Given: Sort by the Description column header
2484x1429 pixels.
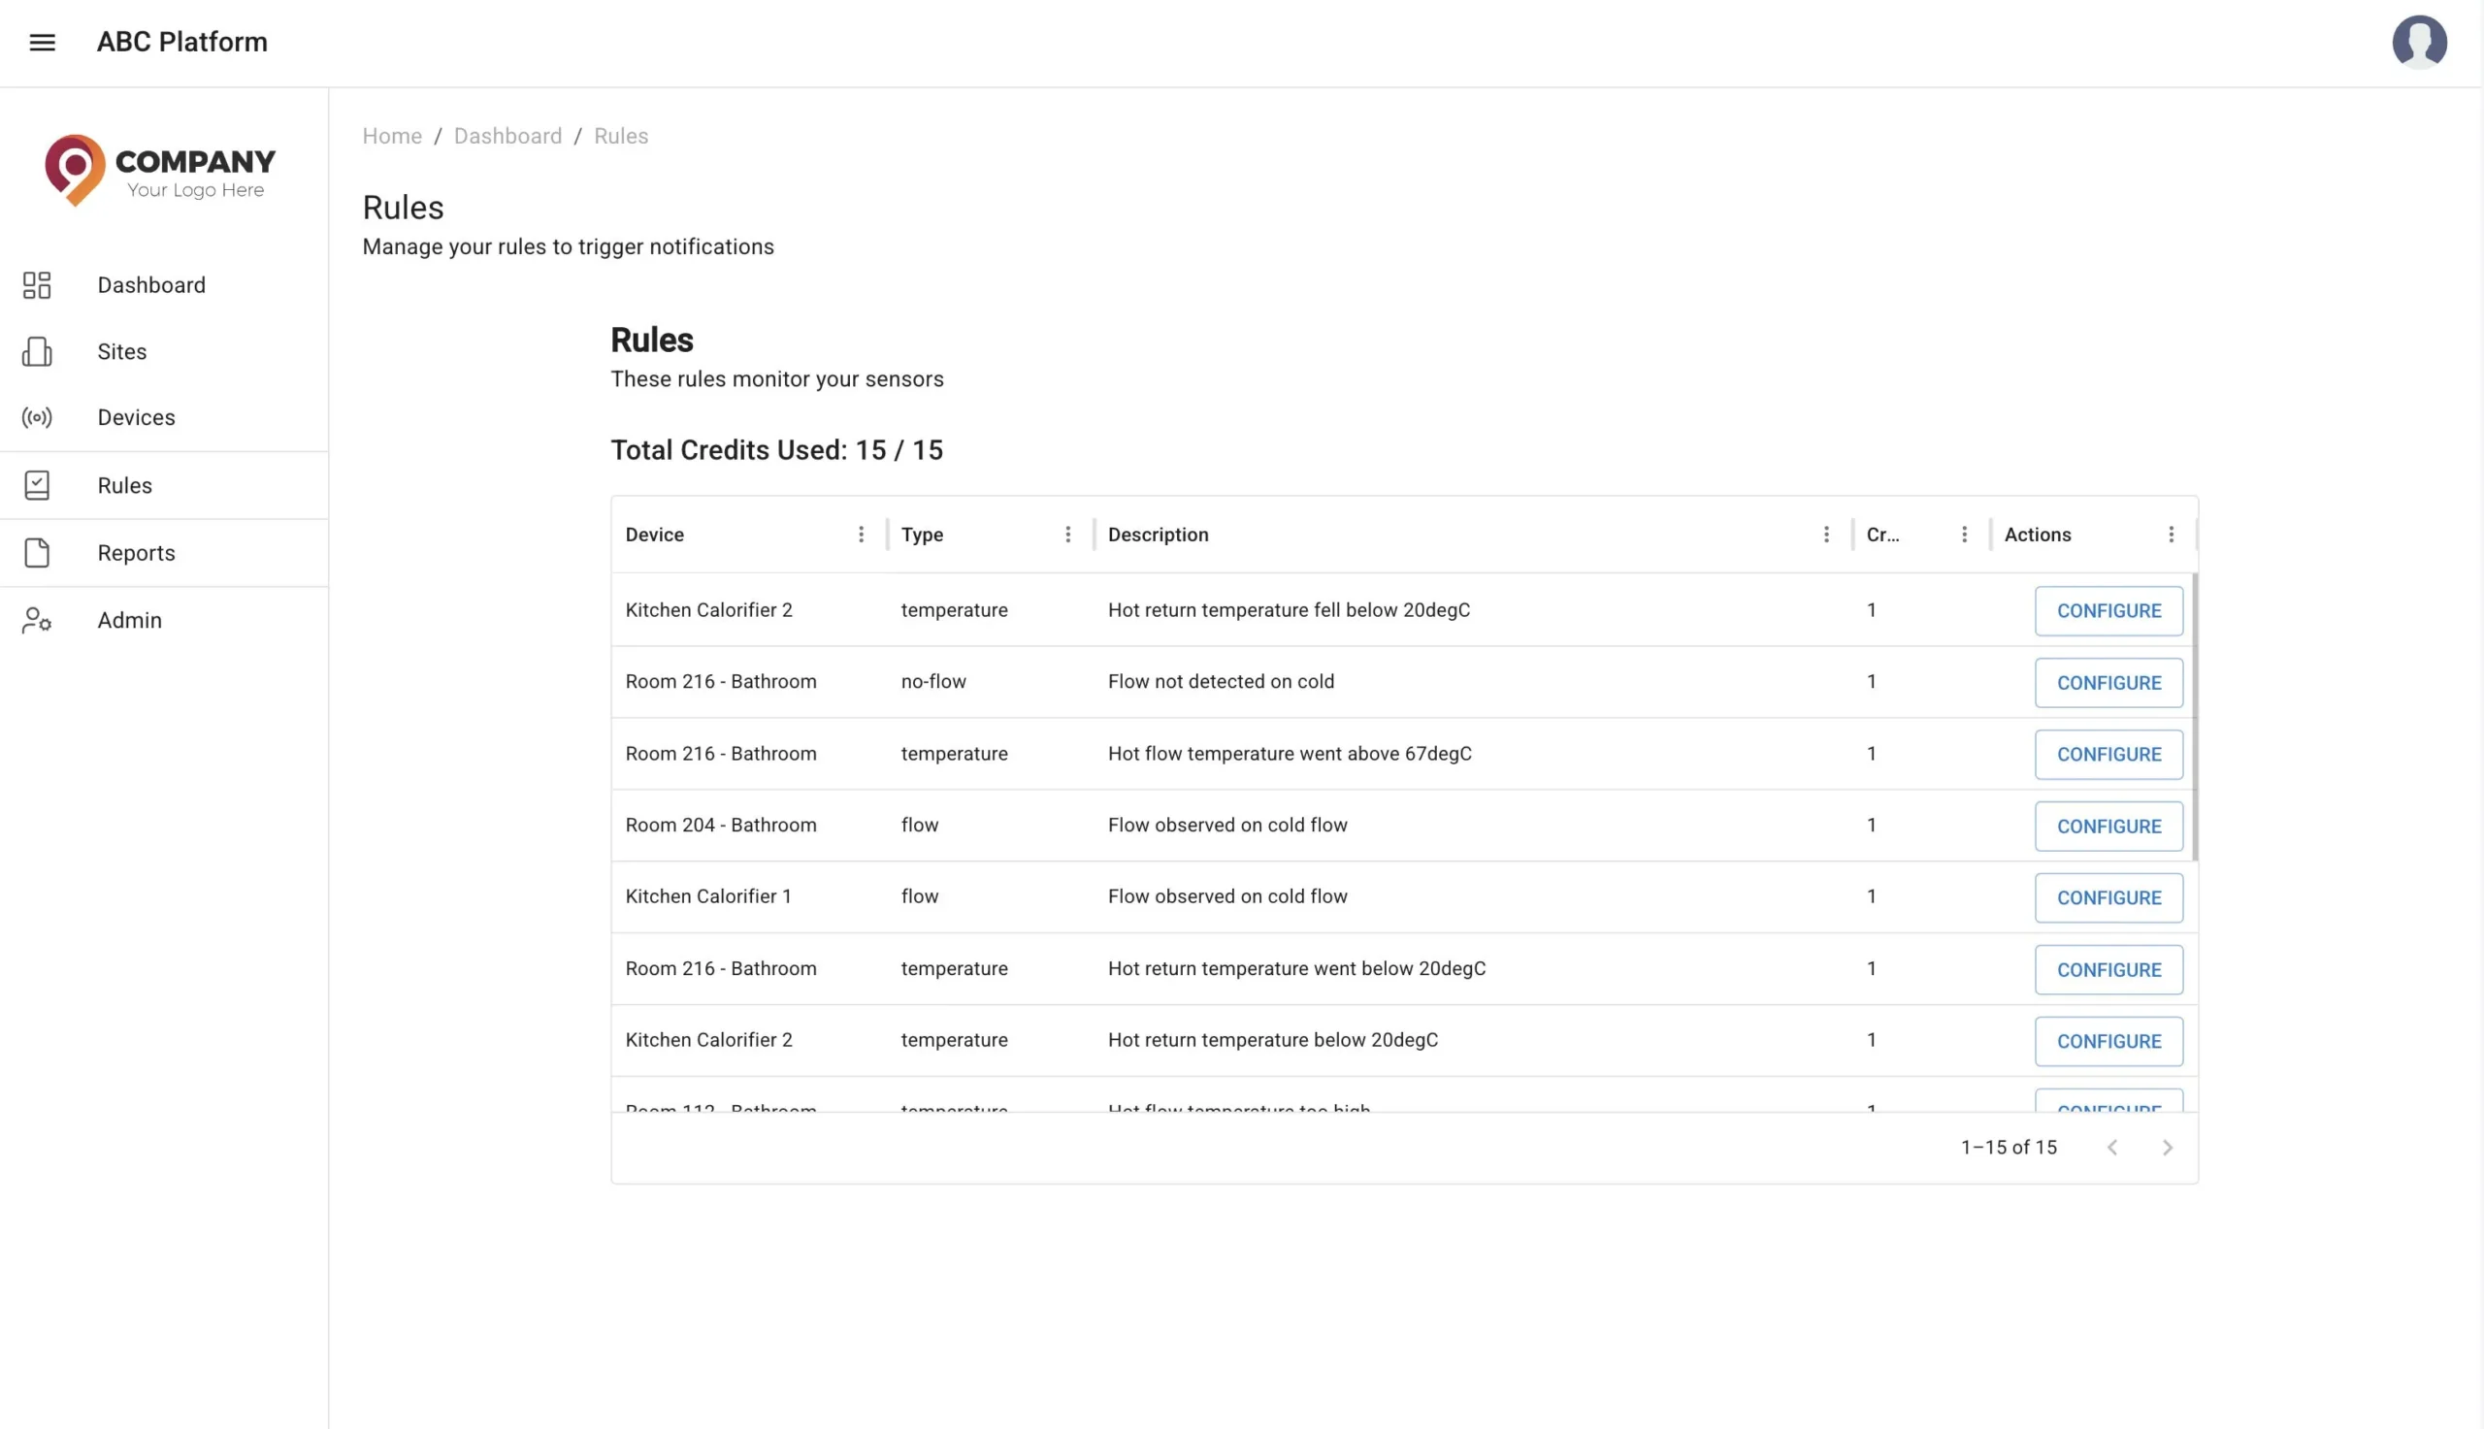Looking at the screenshot, I should tap(1159, 534).
